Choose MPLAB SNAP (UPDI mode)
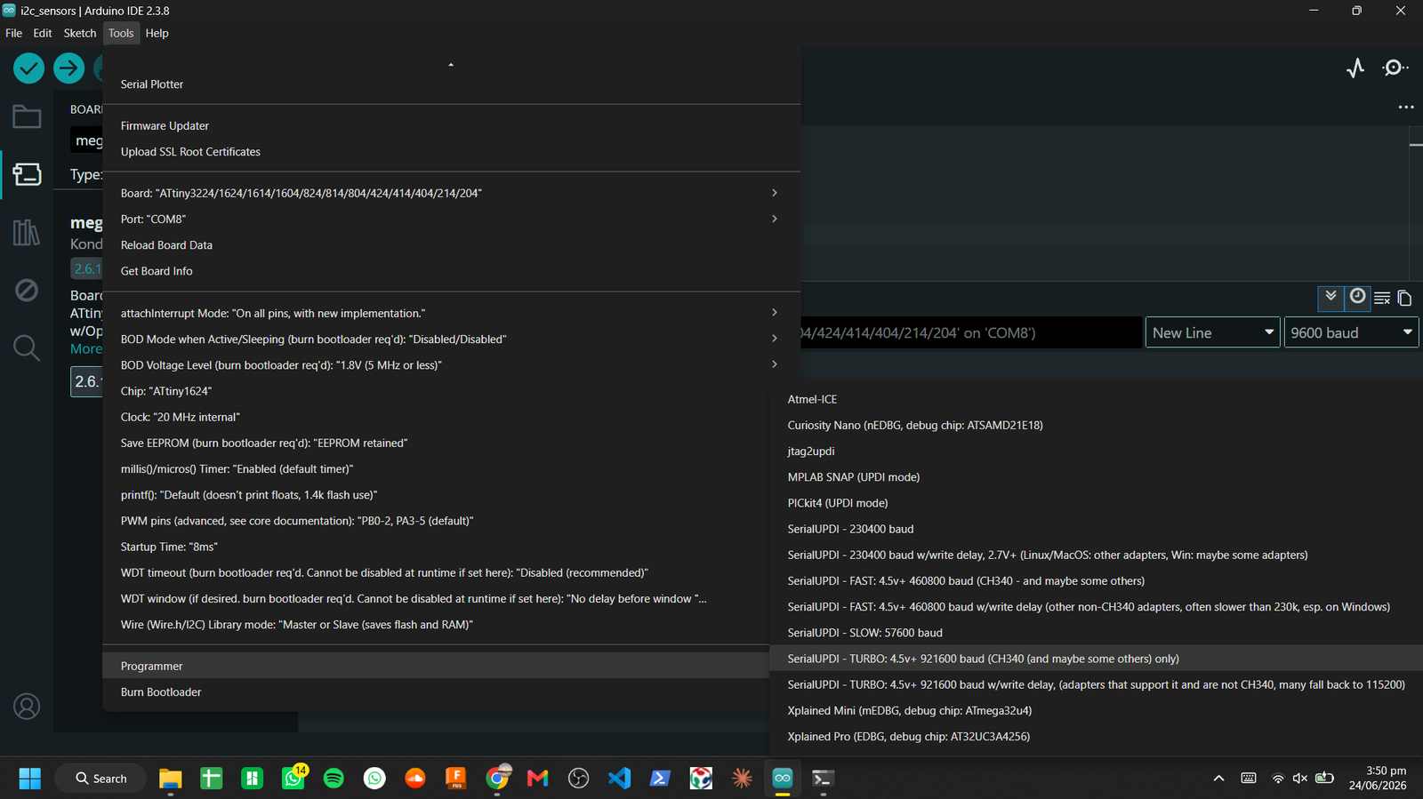Screen dimensions: 1423x799 (1096, 477)
